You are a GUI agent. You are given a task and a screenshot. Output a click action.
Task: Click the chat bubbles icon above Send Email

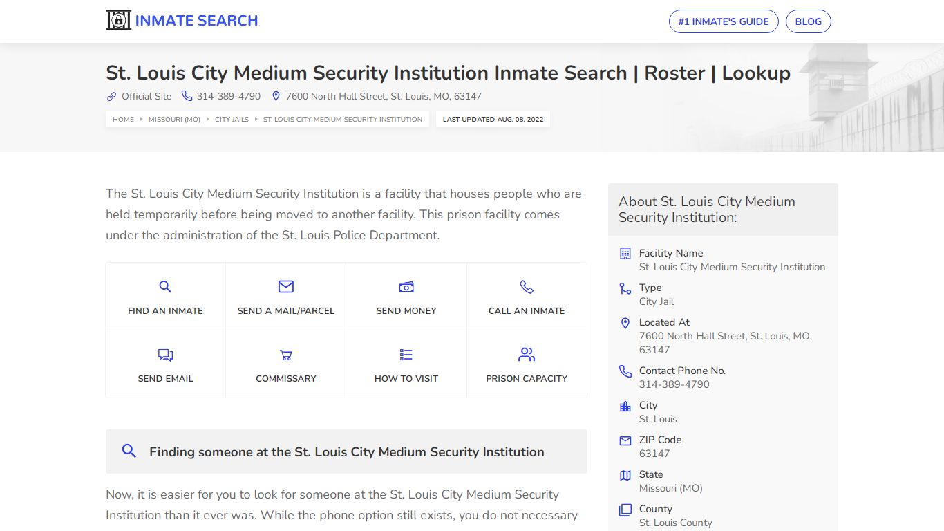click(x=165, y=355)
